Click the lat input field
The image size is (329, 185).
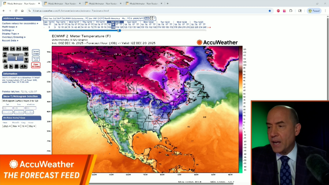[x=7, y=108]
